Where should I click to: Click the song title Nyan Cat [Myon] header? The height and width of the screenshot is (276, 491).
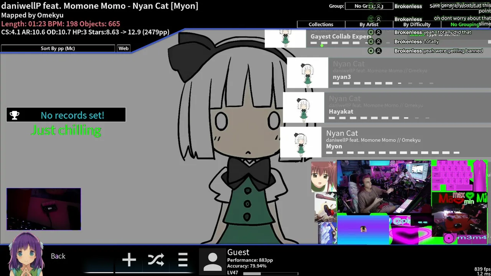(x=100, y=6)
